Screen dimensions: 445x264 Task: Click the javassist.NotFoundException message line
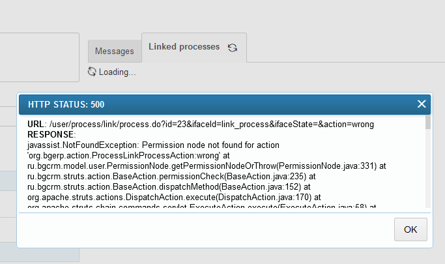[x=153, y=144]
